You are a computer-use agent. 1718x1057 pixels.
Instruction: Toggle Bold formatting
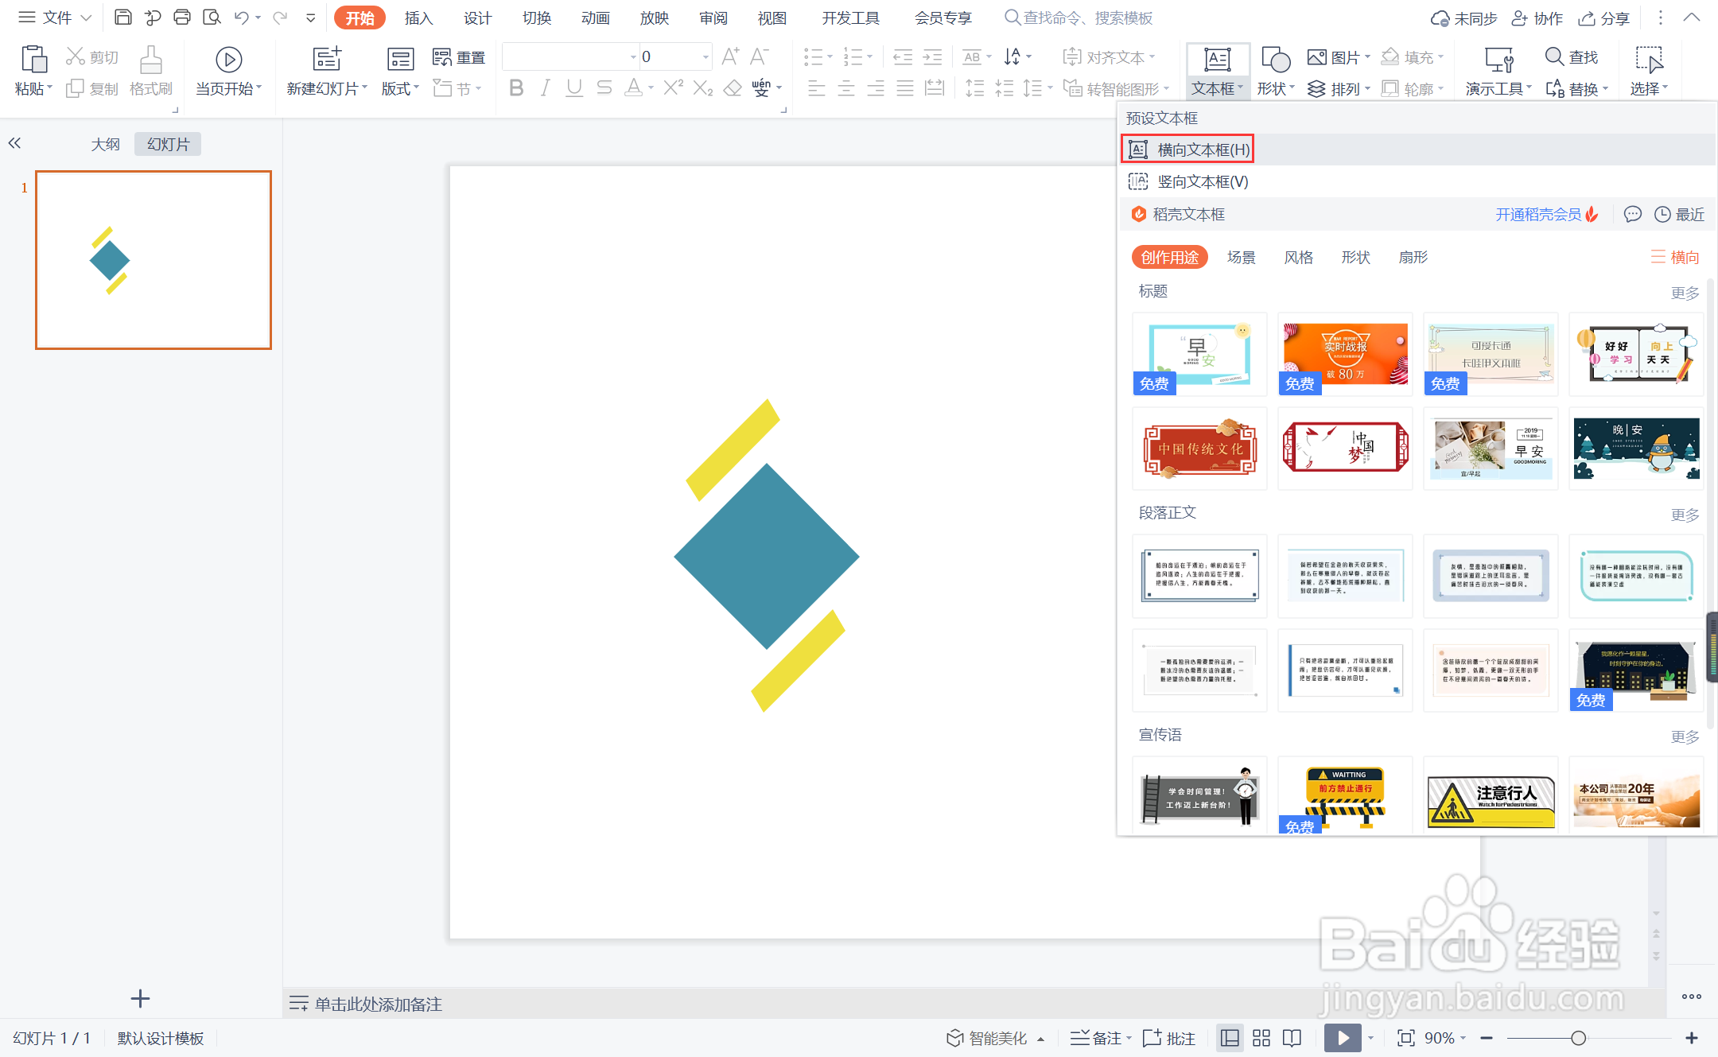pyautogui.click(x=516, y=88)
